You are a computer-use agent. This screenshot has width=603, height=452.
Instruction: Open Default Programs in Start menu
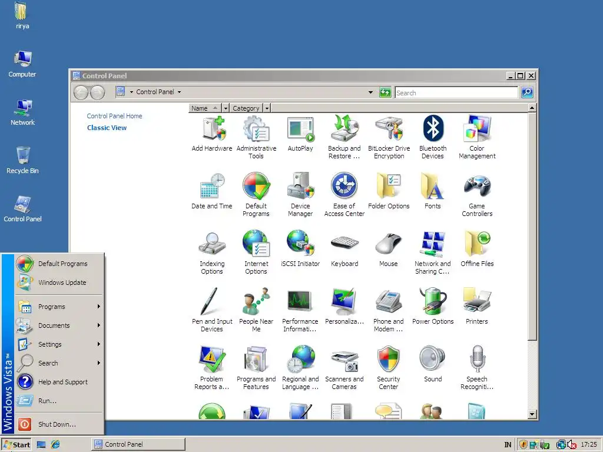[59, 264]
